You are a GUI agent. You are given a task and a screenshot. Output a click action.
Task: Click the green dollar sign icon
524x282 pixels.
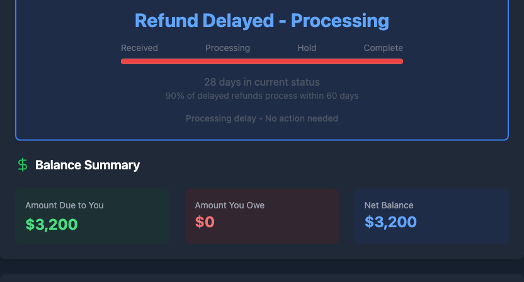[x=23, y=165]
